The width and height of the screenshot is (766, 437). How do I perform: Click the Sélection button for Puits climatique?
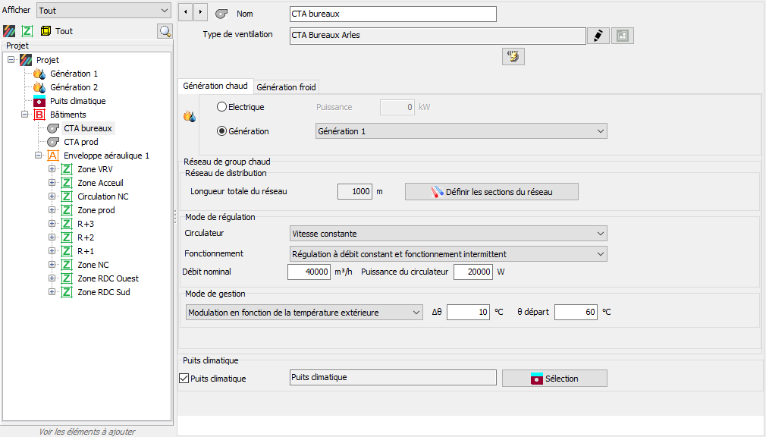(554, 379)
